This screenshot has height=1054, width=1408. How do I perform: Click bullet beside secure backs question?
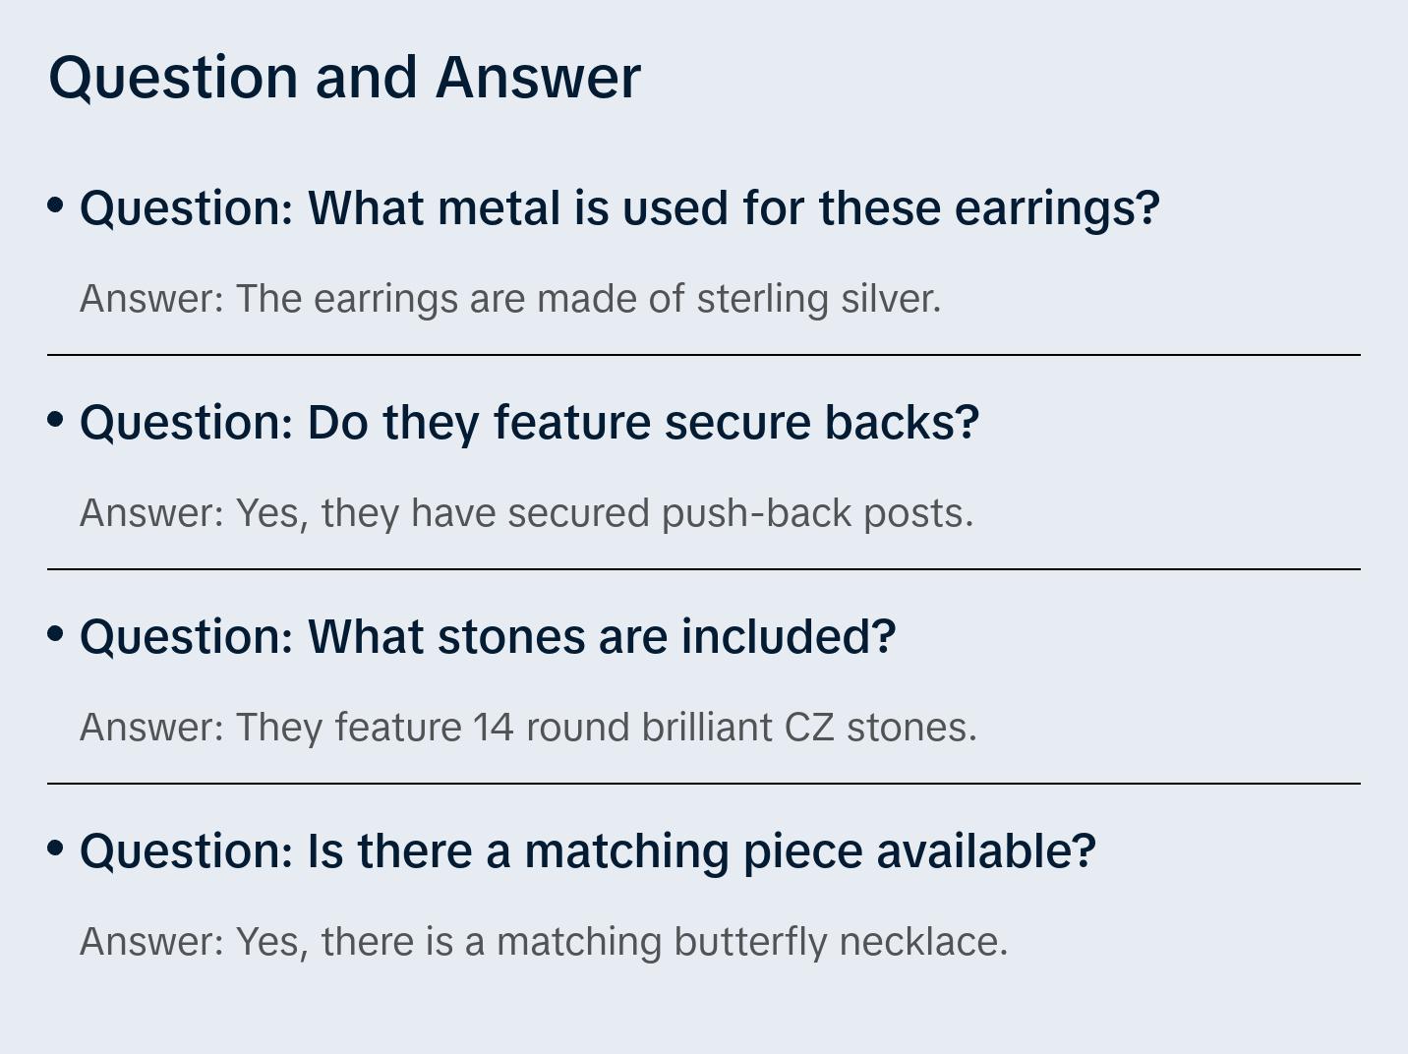tap(56, 420)
